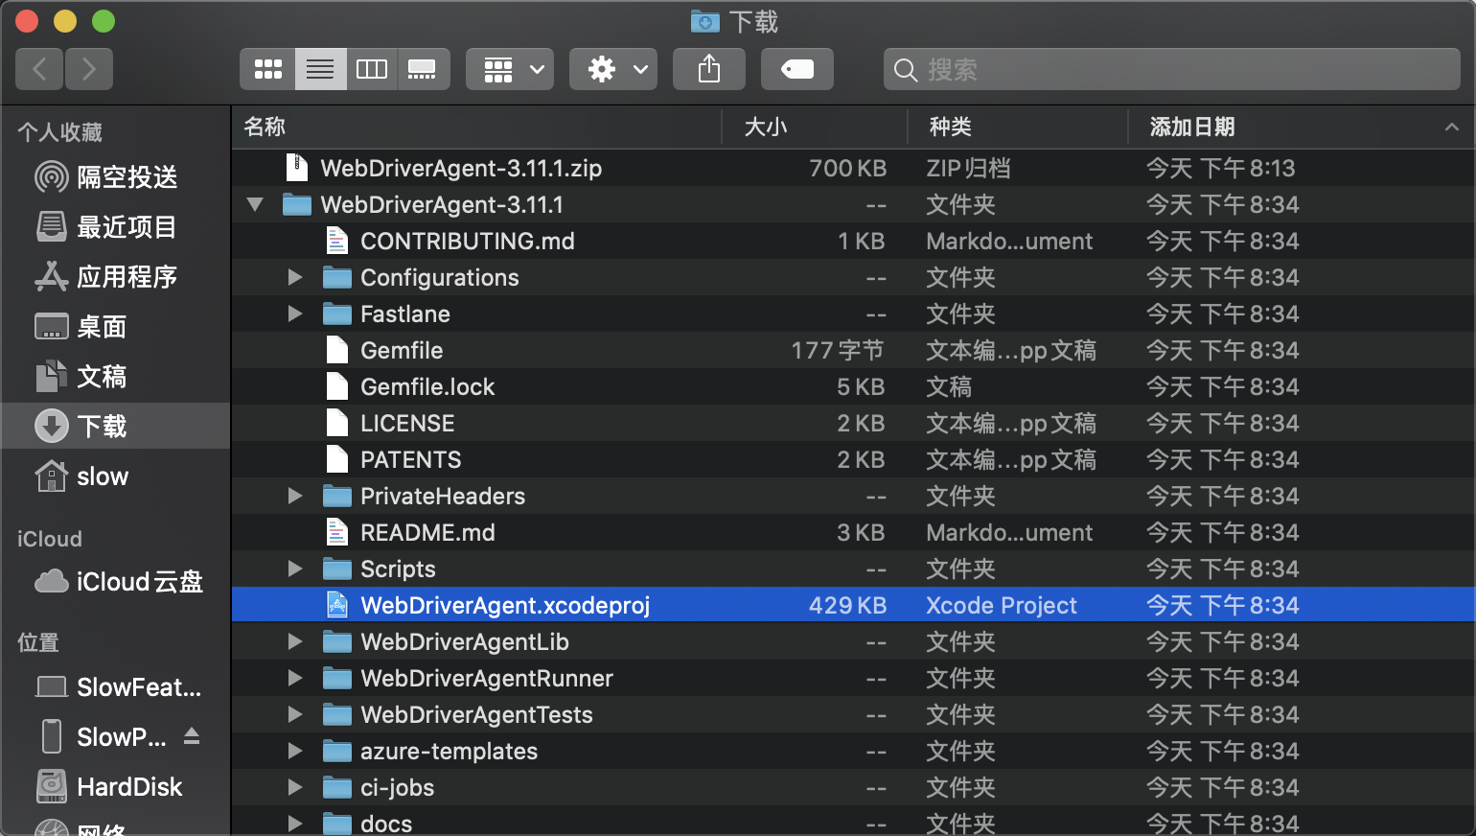
Task: Switch to icon grid view
Action: (x=267, y=69)
